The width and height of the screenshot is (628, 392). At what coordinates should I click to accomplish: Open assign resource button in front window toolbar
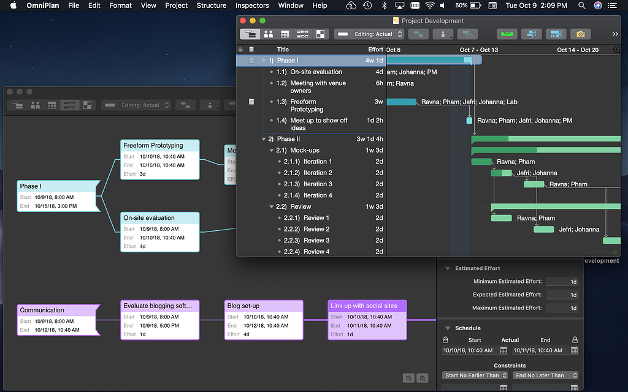click(x=443, y=34)
